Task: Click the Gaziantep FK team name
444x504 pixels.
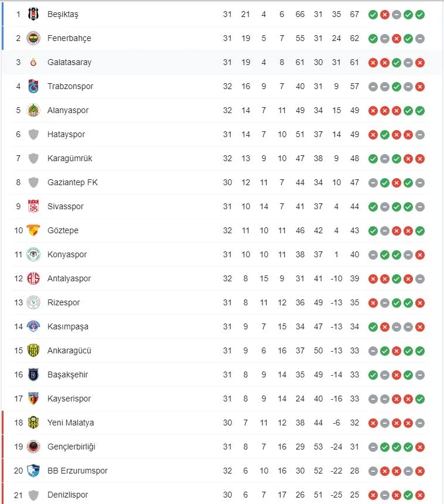Action: pos(73,182)
